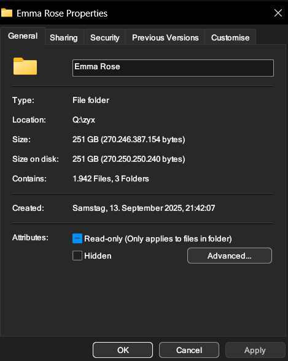The image size is (288, 361).
Task: Open the Sharing tab
Action: (64, 37)
